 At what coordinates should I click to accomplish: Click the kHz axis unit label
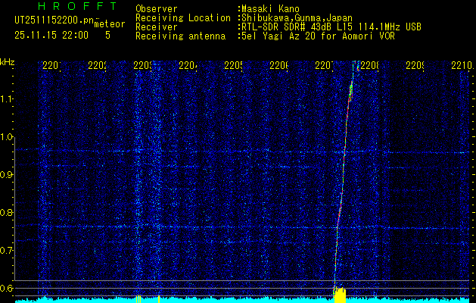[8, 61]
